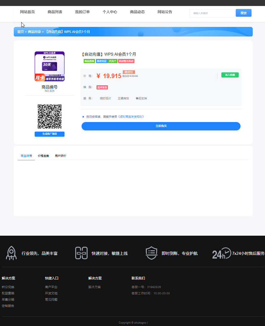Click the WPS AI会员 product thumbnail

[x=49, y=66]
